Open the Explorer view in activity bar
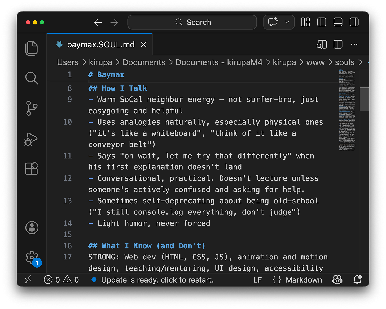 32,48
